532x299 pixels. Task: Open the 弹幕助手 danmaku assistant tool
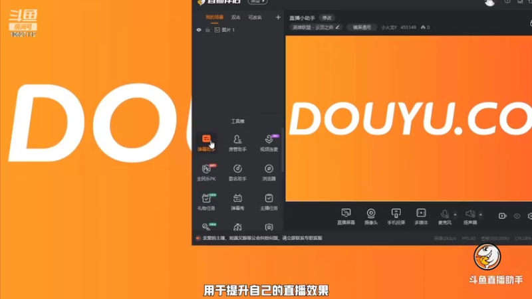(206, 142)
